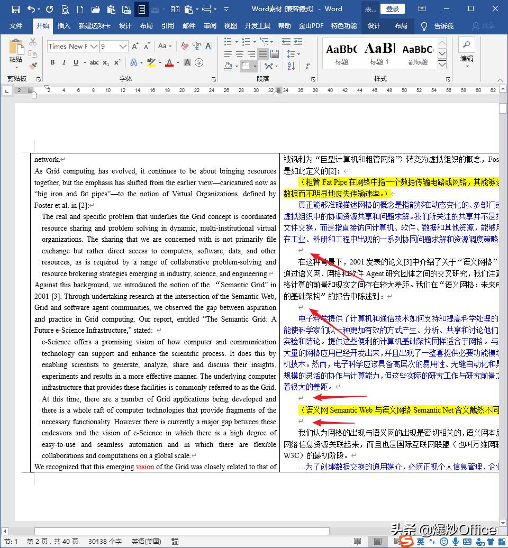Open the font color dropdown arrow
The width and height of the screenshot is (508, 548).
(177, 62)
